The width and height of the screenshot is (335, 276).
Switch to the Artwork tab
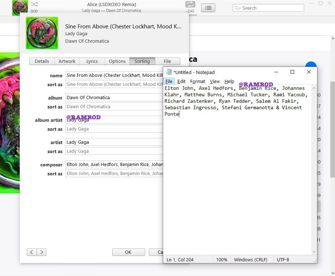(x=67, y=61)
